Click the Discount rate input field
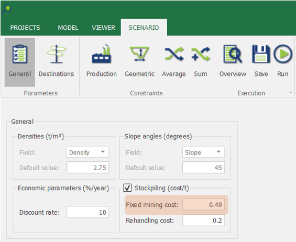This screenshot has height=242, width=296. (88, 212)
